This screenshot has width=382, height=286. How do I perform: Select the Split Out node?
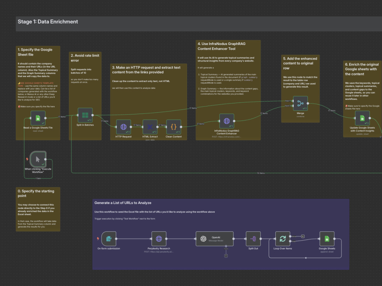(253, 239)
